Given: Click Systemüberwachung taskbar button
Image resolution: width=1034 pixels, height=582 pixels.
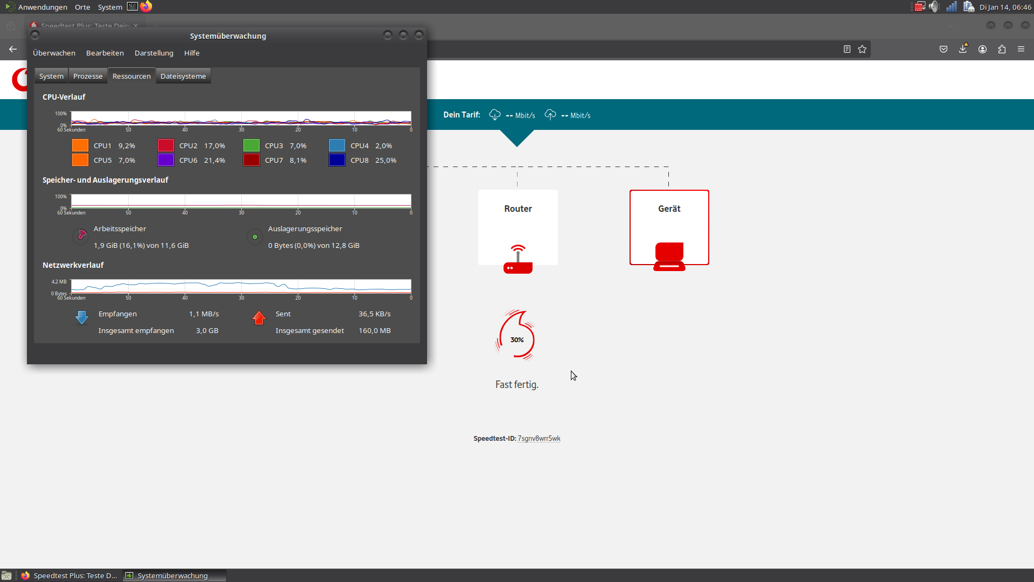Looking at the screenshot, I should 172,576.
